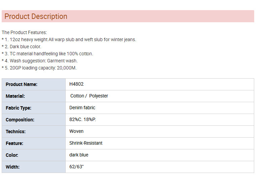Click the TC material handfeeling line
The image size is (267, 176).
(47, 54)
